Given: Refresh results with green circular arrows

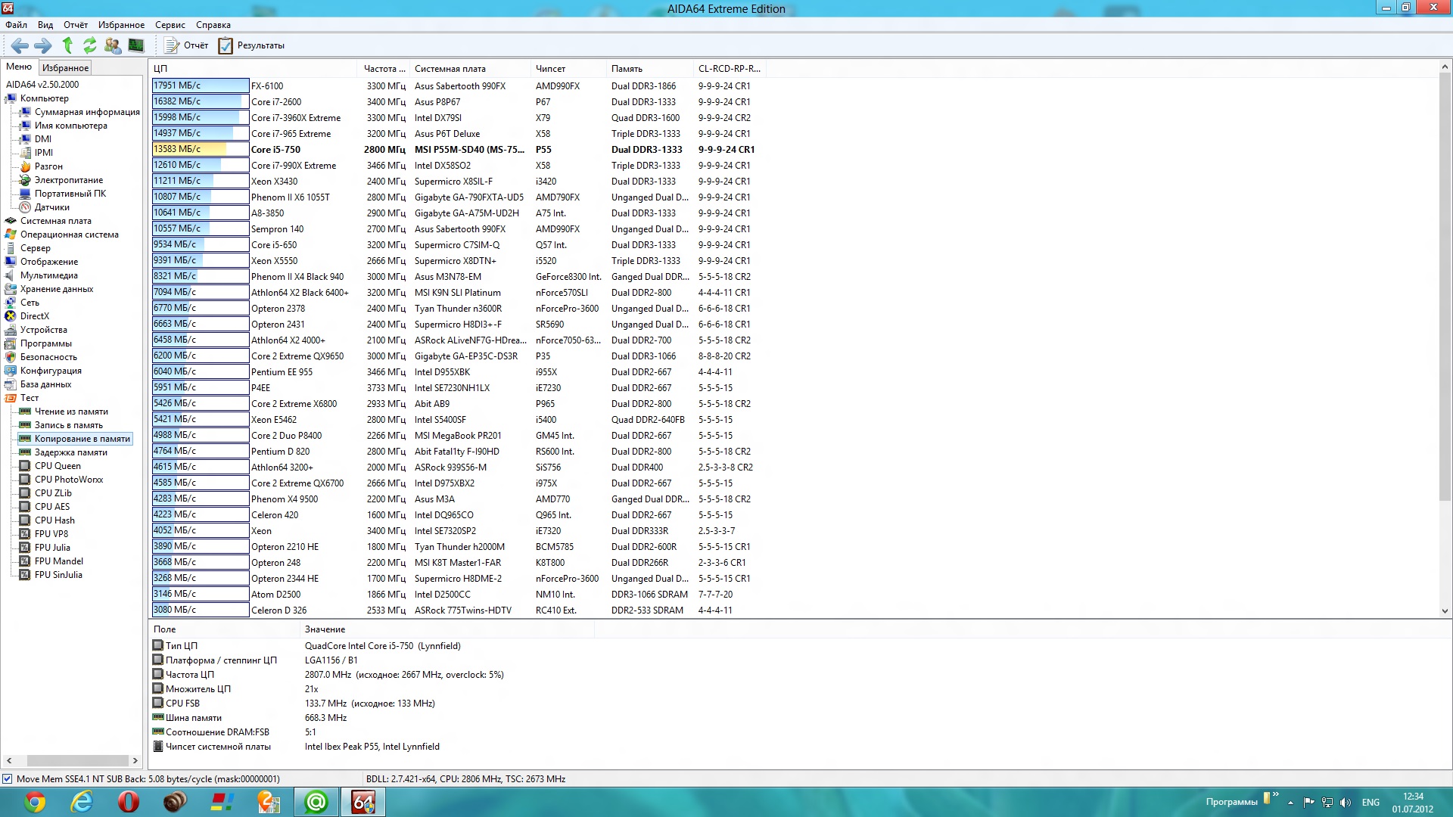Looking at the screenshot, I should [90, 45].
